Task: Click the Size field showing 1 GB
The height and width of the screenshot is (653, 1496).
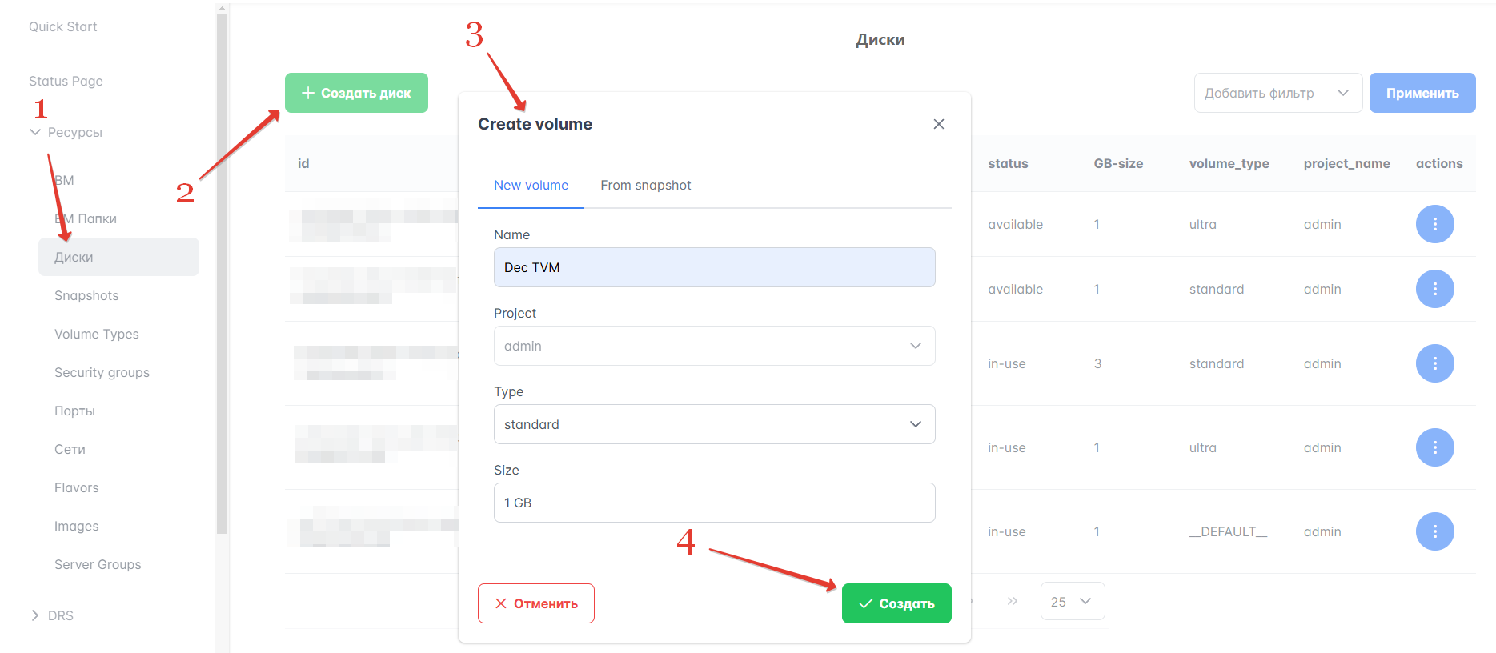Action: [714, 503]
